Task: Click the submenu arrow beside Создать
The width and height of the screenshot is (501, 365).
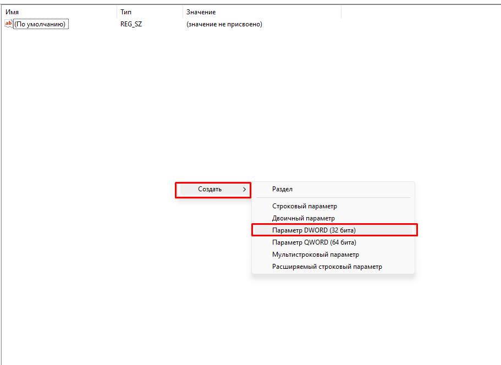Action: 244,189
